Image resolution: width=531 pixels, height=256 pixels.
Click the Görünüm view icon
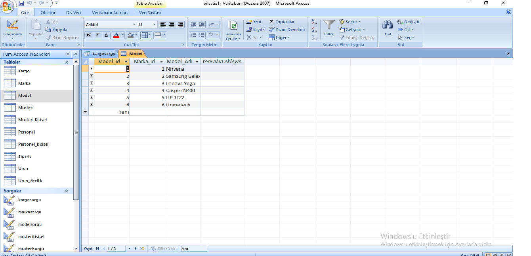[x=12, y=26]
